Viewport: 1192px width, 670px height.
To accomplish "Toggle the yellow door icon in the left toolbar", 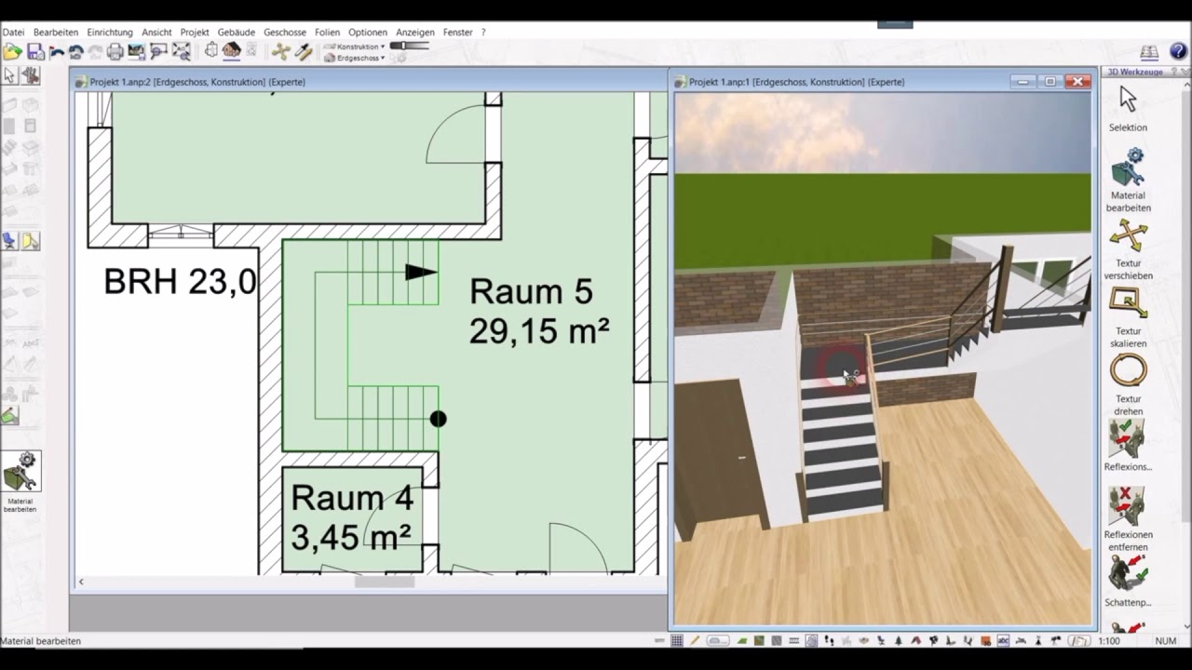I will (31, 241).
